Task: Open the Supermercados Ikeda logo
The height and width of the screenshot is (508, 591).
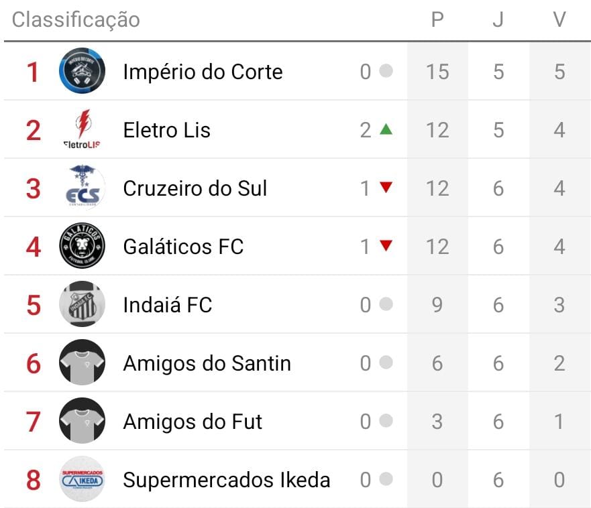Action: (82, 479)
